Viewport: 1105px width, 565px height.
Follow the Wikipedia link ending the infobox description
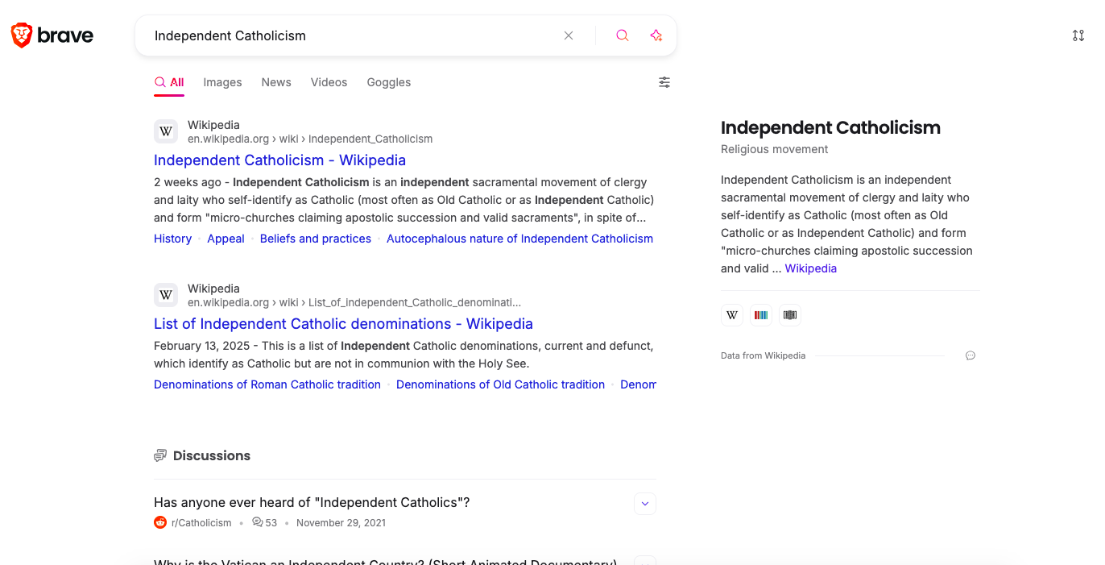coord(811,268)
